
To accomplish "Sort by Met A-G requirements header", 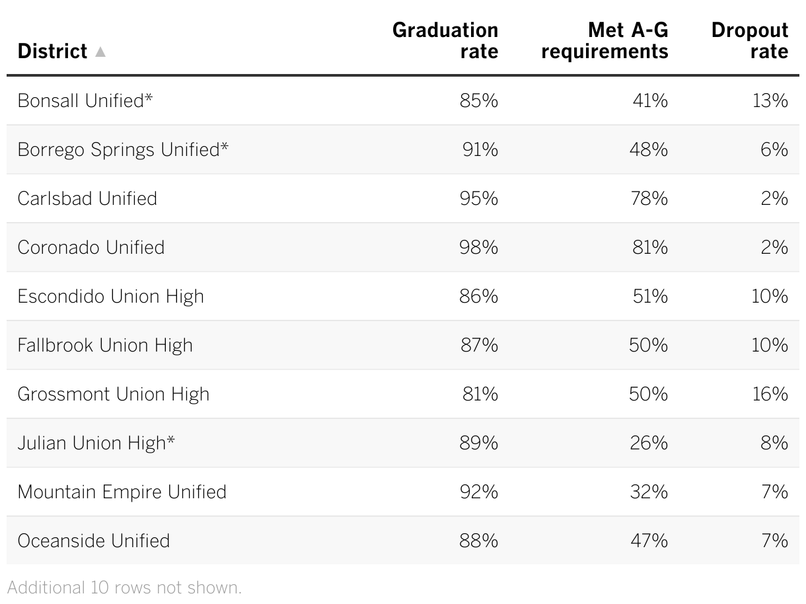I will (x=604, y=40).
